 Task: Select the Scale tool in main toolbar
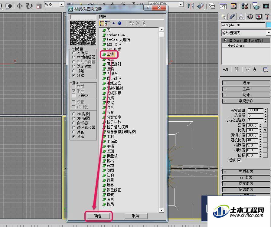click(39, 6)
